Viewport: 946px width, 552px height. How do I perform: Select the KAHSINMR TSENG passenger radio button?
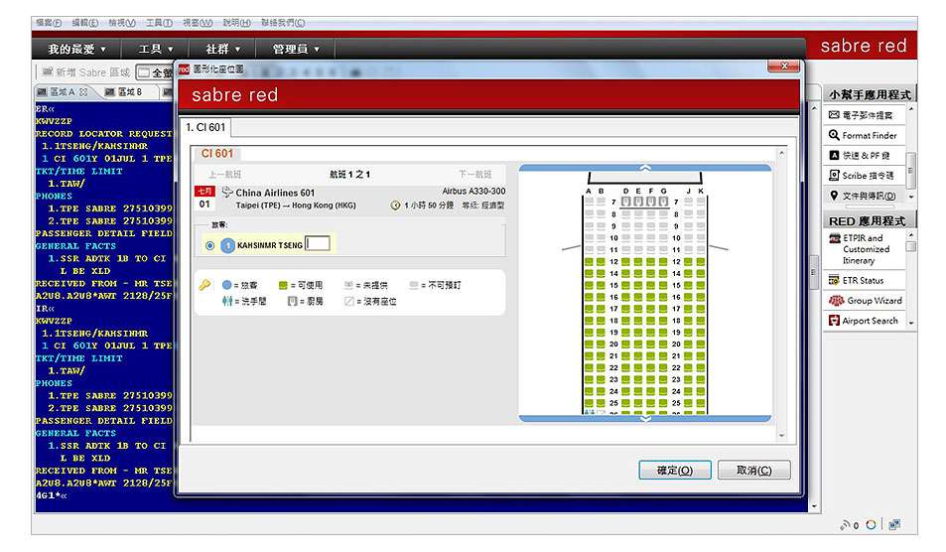[x=210, y=245]
